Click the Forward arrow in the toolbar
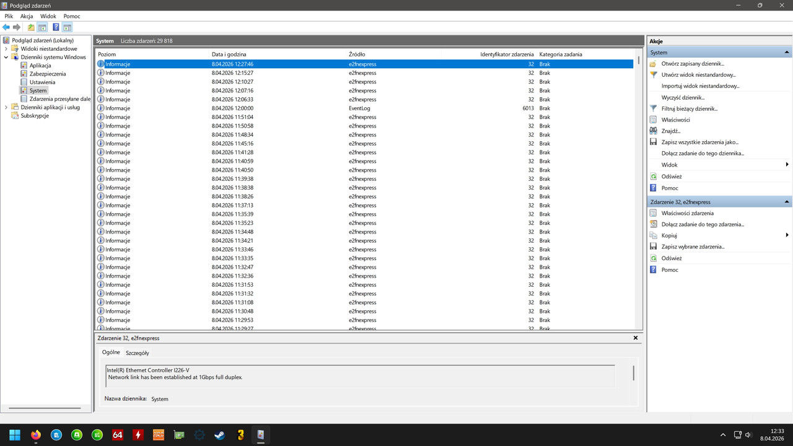 [x=17, y=27]
